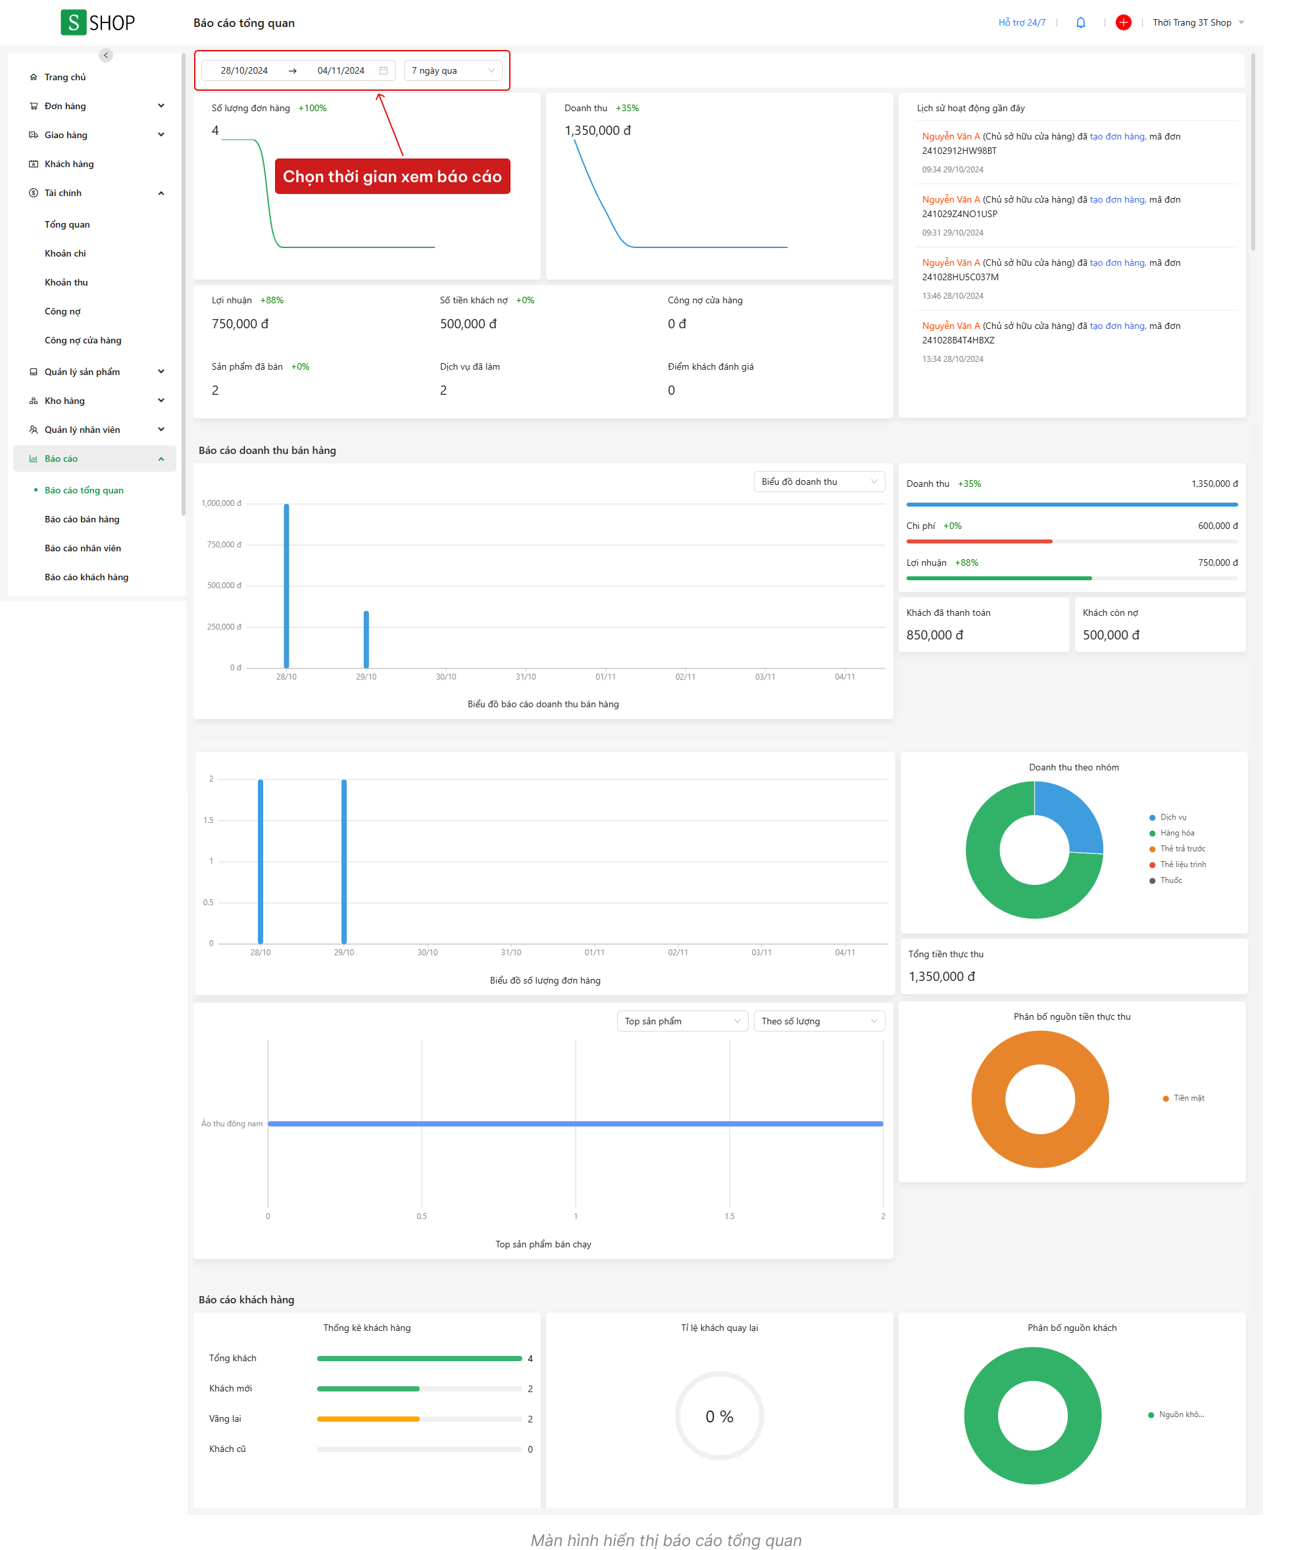Expand the Quản lý sản phẩm chevron
1298x1550 pixels.
pos(161,372)
